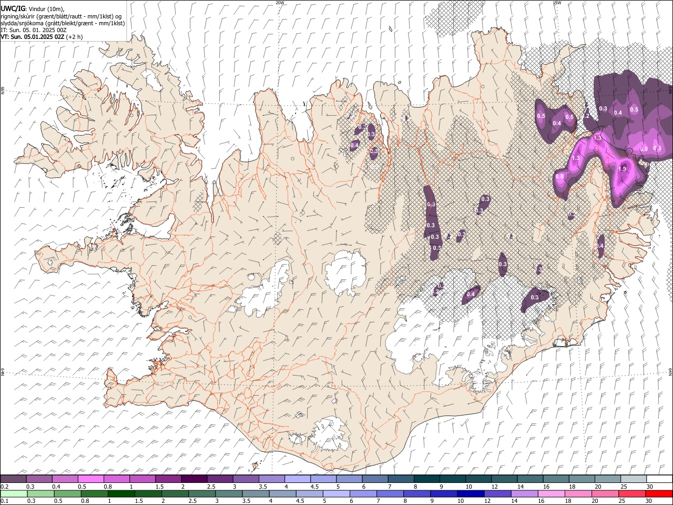Select the 16 pale pink swatch in rain legend
The width and height of the screenshot is (673, 505).
[x=552, y=493]
